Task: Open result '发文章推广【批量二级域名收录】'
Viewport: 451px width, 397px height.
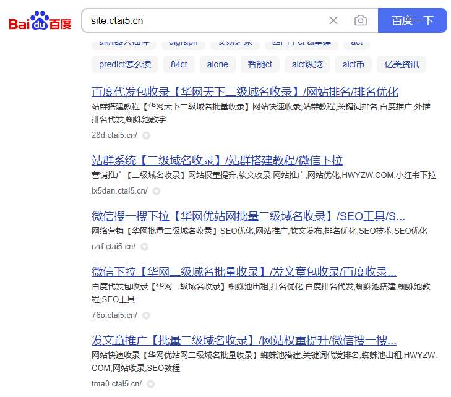Action: [x=244, y=340]
